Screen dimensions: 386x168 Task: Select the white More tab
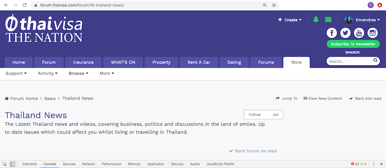(x=296, y=62)
